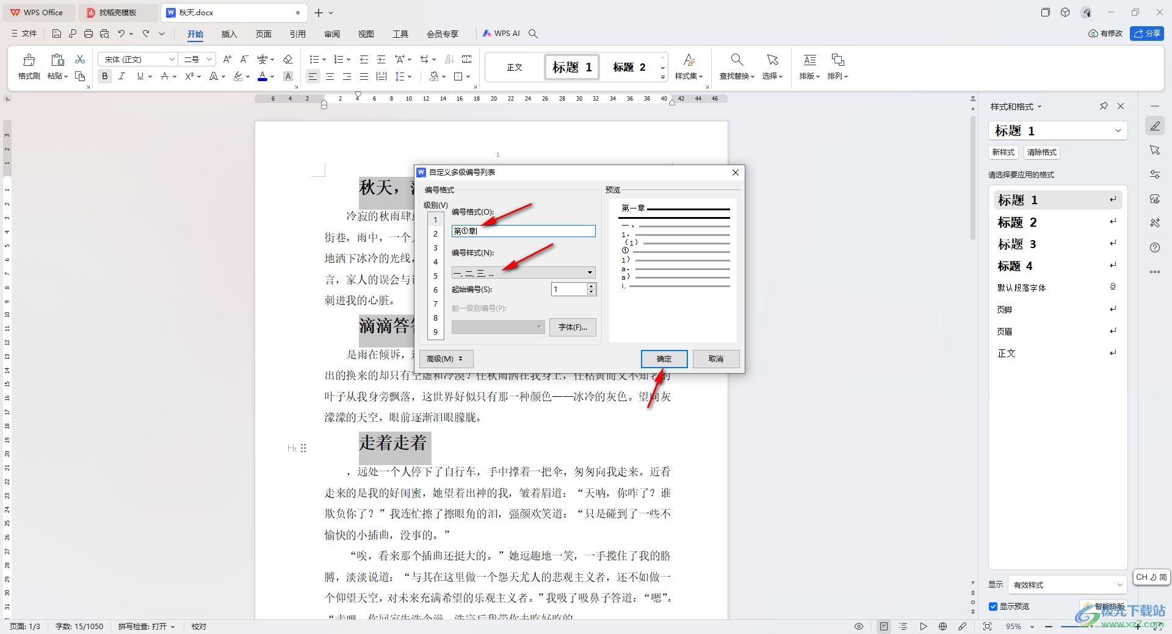
Task: Justify text alignment
Action: [x=364, y=76]
